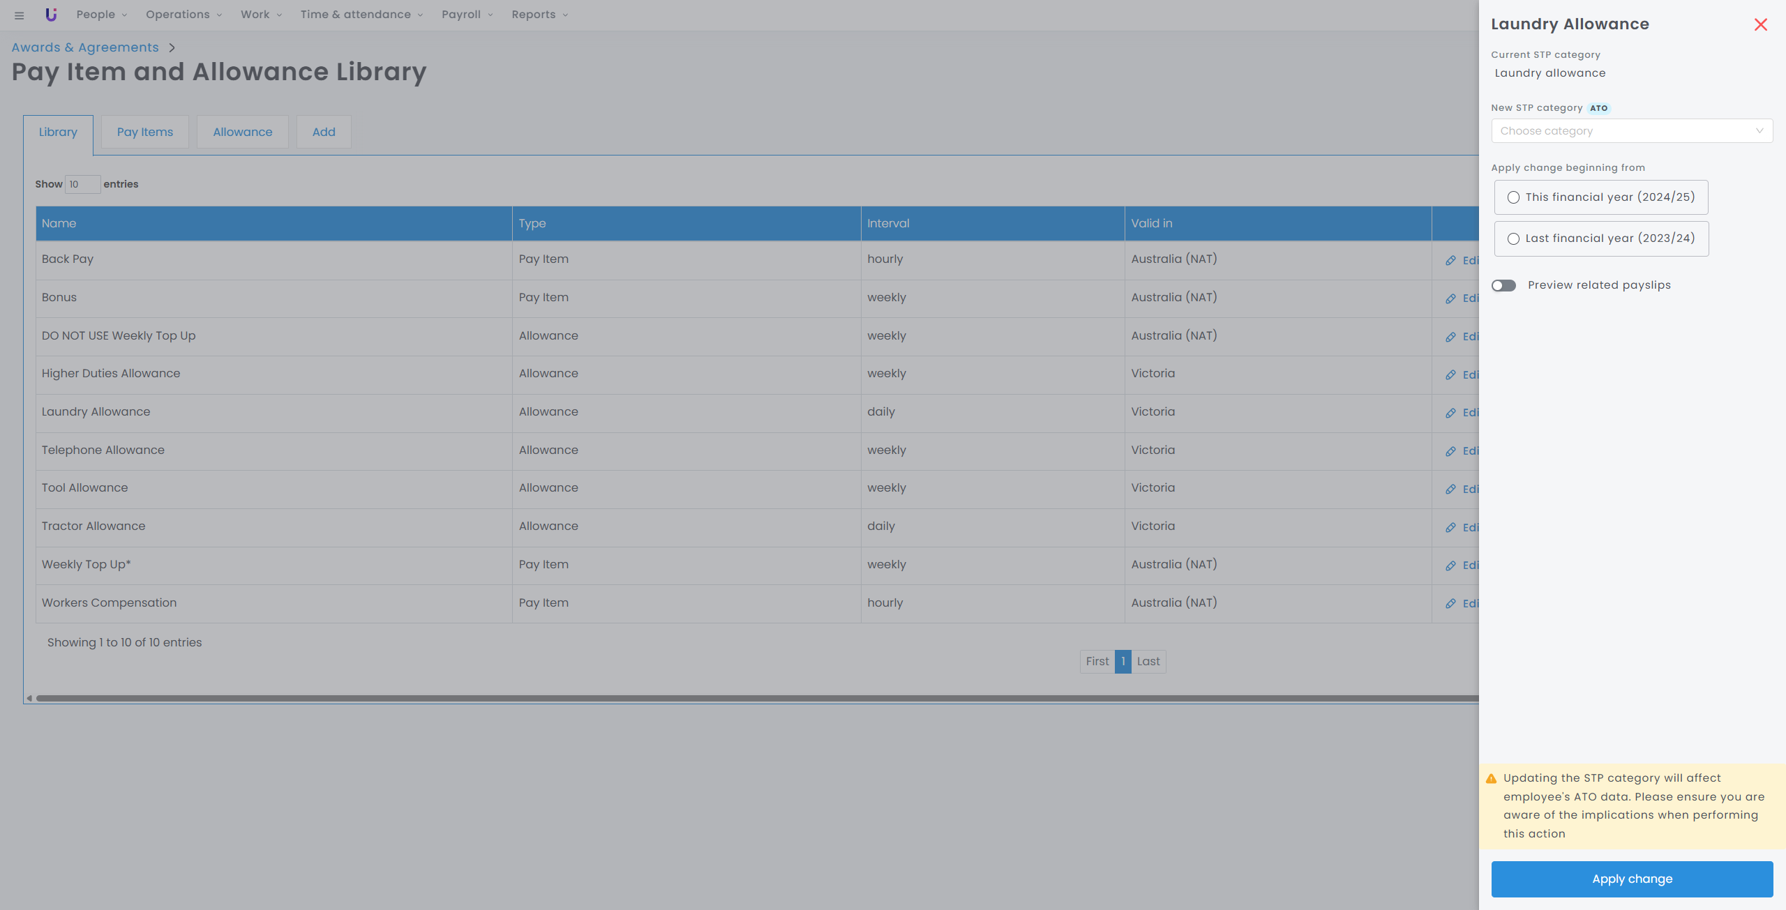Screen dimensions: 1786x910
Task: Click edit icon for Tractor Allowance row
Action: click(1451, 527)
